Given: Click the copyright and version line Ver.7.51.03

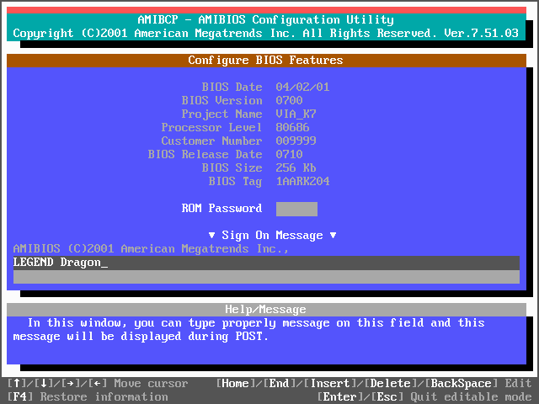Looking at the screenshot, I should 266,34.
